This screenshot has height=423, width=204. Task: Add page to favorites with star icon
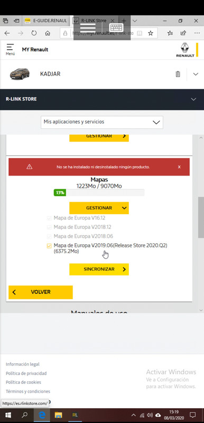click(151, 33)
